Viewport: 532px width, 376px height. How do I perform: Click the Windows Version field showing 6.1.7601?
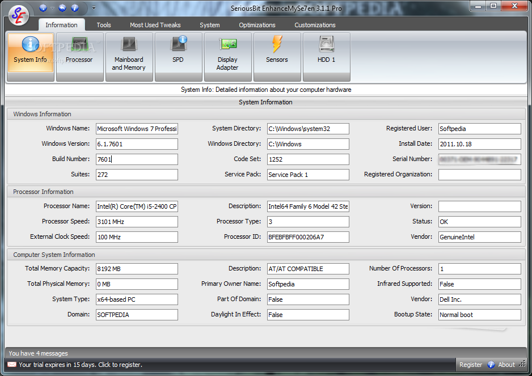(137, 144)
